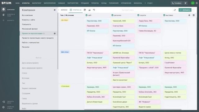Expand the Дата начала проекта filter
The width and height of the screenshot is (199, 112).
point(30,63)
